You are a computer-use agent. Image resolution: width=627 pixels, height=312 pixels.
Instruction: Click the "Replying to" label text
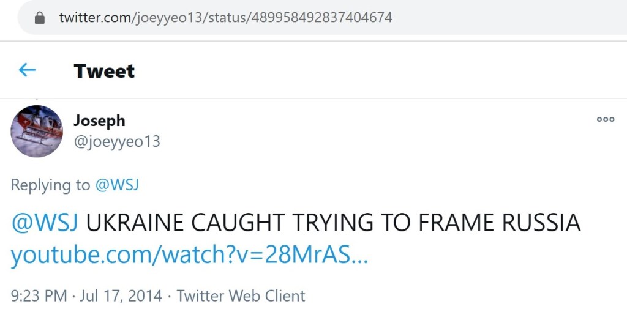pos(50,185)
